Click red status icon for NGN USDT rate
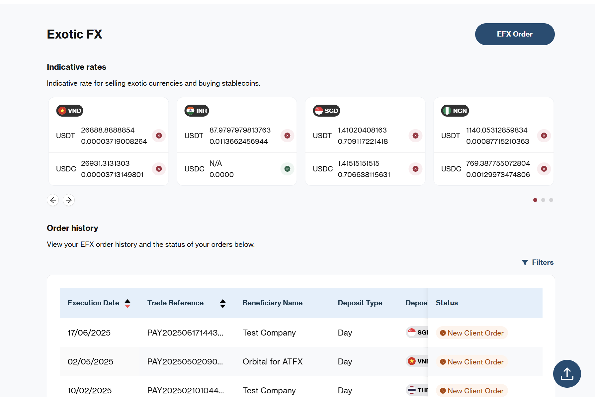Screen dimensions: 595x397 [544, 136]
